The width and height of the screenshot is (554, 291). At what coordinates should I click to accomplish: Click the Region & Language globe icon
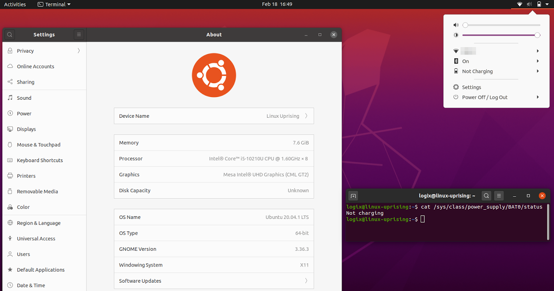click(x=10, y=223)
